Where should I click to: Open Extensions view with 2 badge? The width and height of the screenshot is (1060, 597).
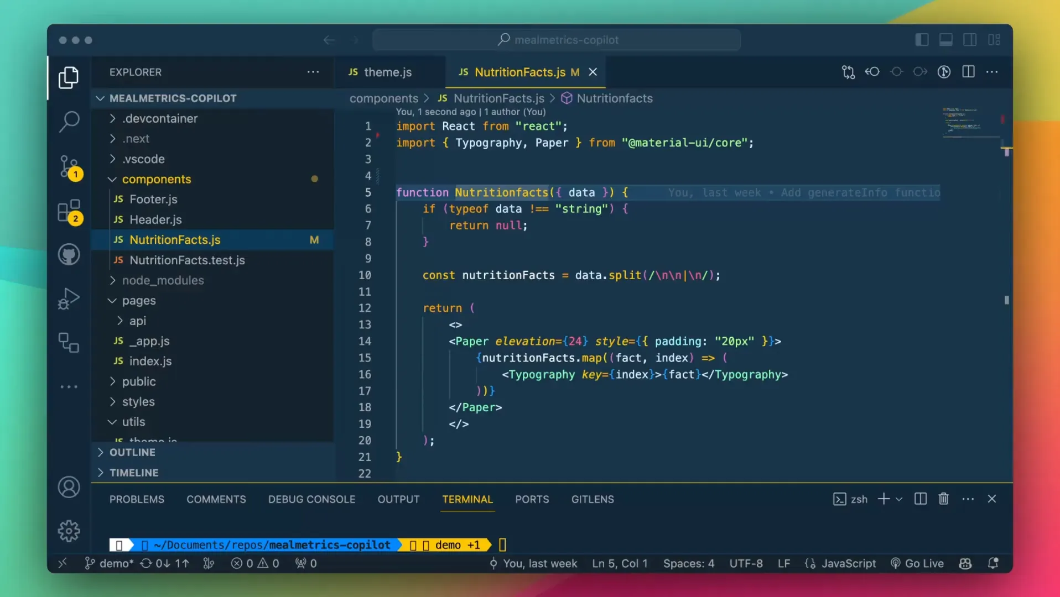[70, 212]
